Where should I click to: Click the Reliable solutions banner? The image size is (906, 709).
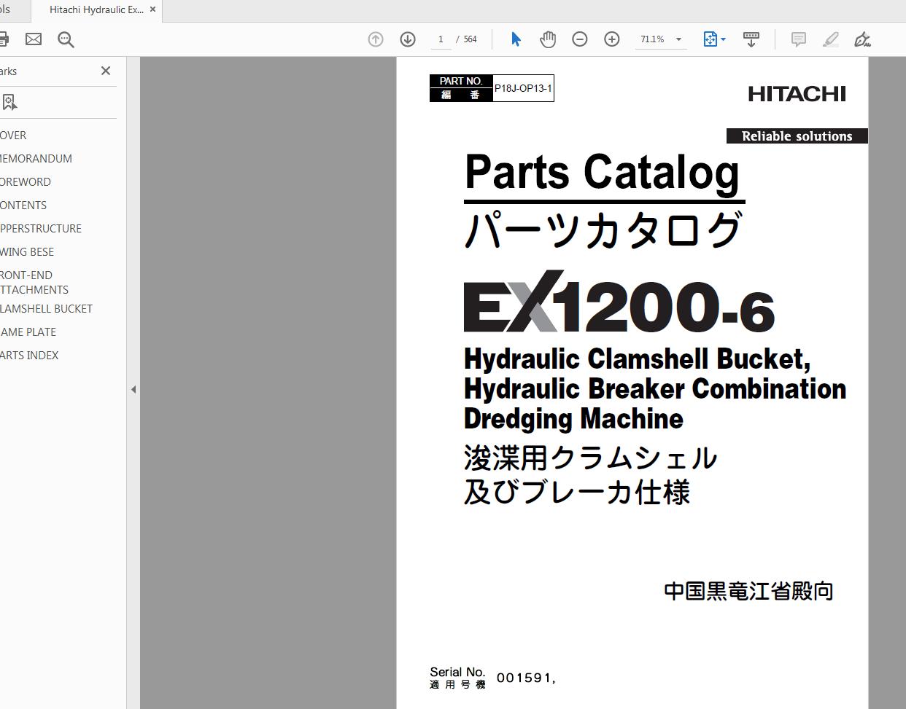[x=797, y=136]
